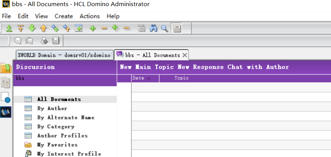Screen dimensions: 331x157
Task: Click Chat with Author action button
Action: click(258, 67)
